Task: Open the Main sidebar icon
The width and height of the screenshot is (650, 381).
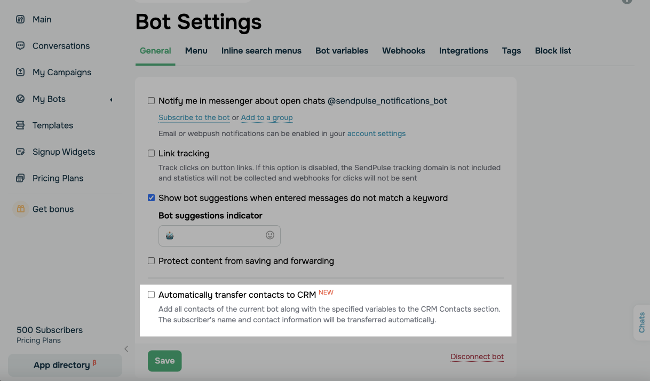Action: (x=20, y=19)
